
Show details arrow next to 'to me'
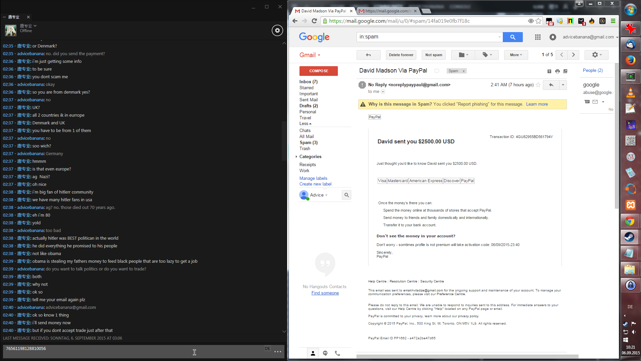pyautogui.click(x=383, y=92)
